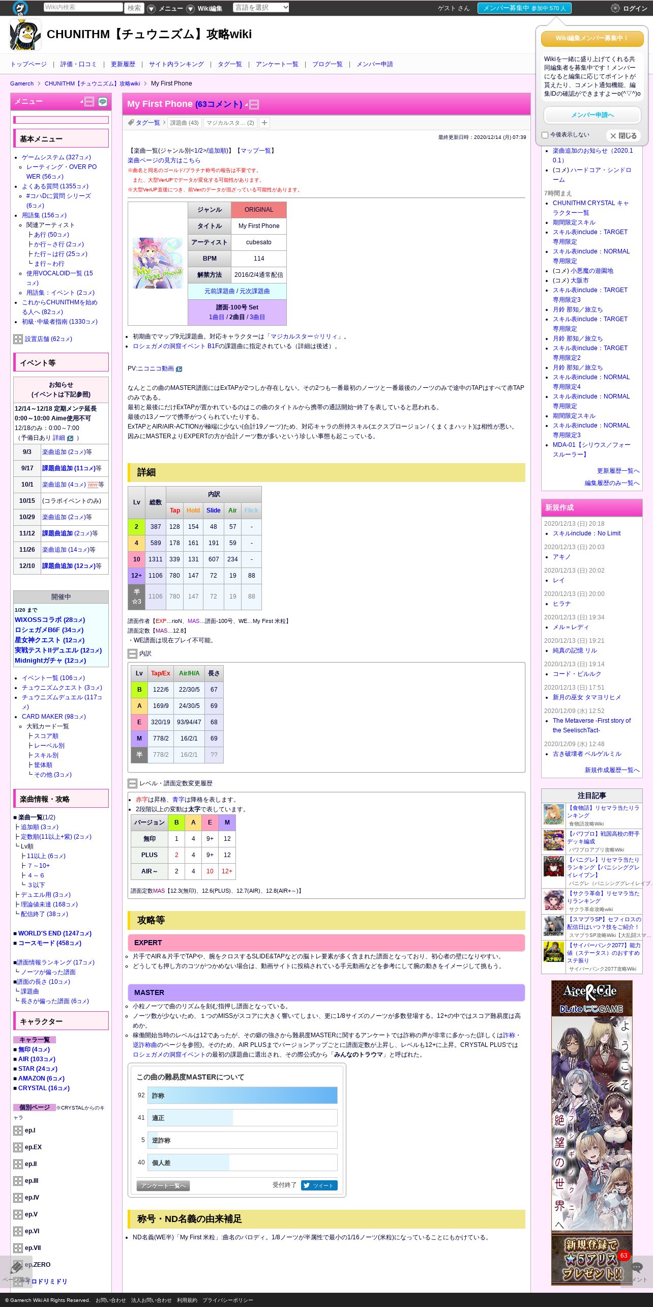Expand the ep.III character list
Image resolution: width=653 pixels, height=1307 pixels.
coord(18,1181)
